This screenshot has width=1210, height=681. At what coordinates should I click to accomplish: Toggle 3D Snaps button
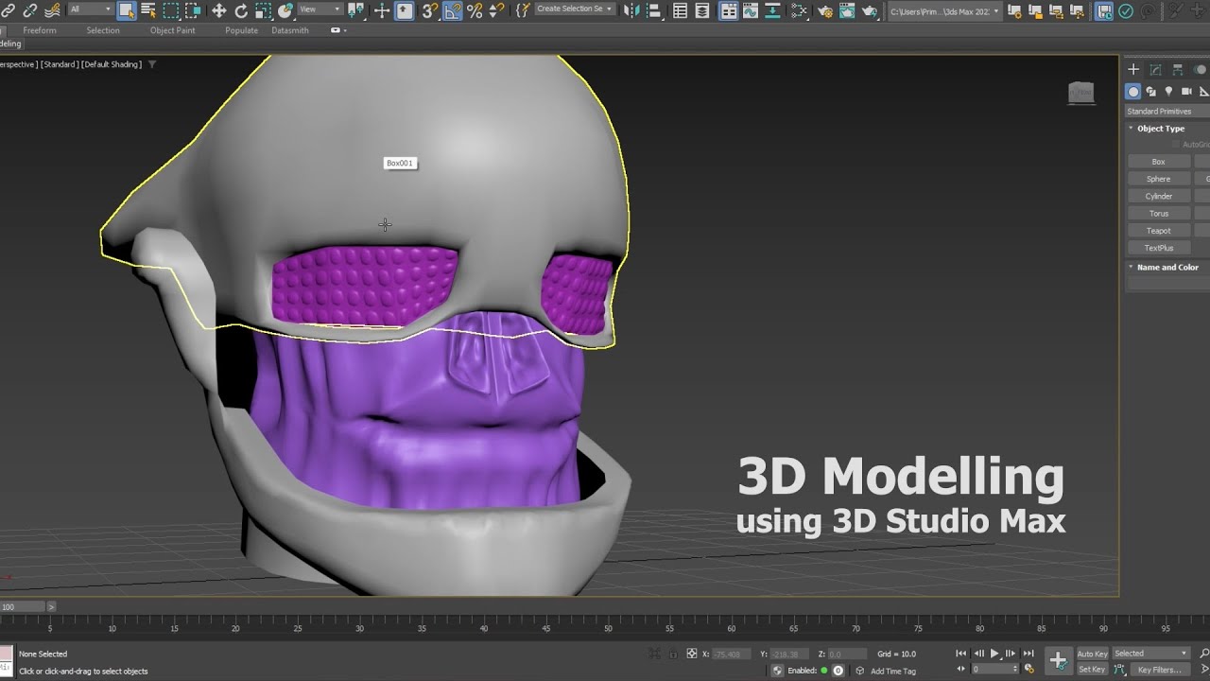(x=429, y=11)
